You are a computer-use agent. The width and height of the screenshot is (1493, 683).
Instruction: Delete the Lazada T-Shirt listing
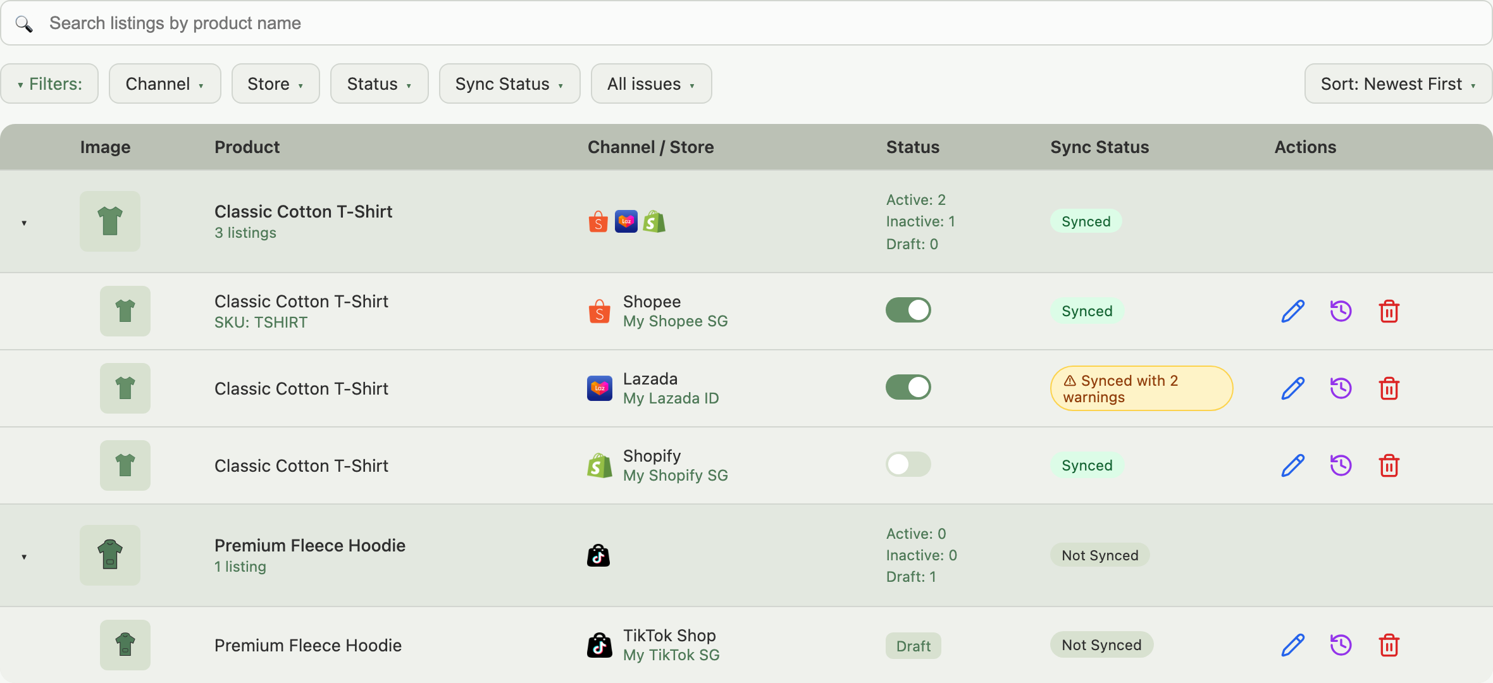(x=1389, y=388)
